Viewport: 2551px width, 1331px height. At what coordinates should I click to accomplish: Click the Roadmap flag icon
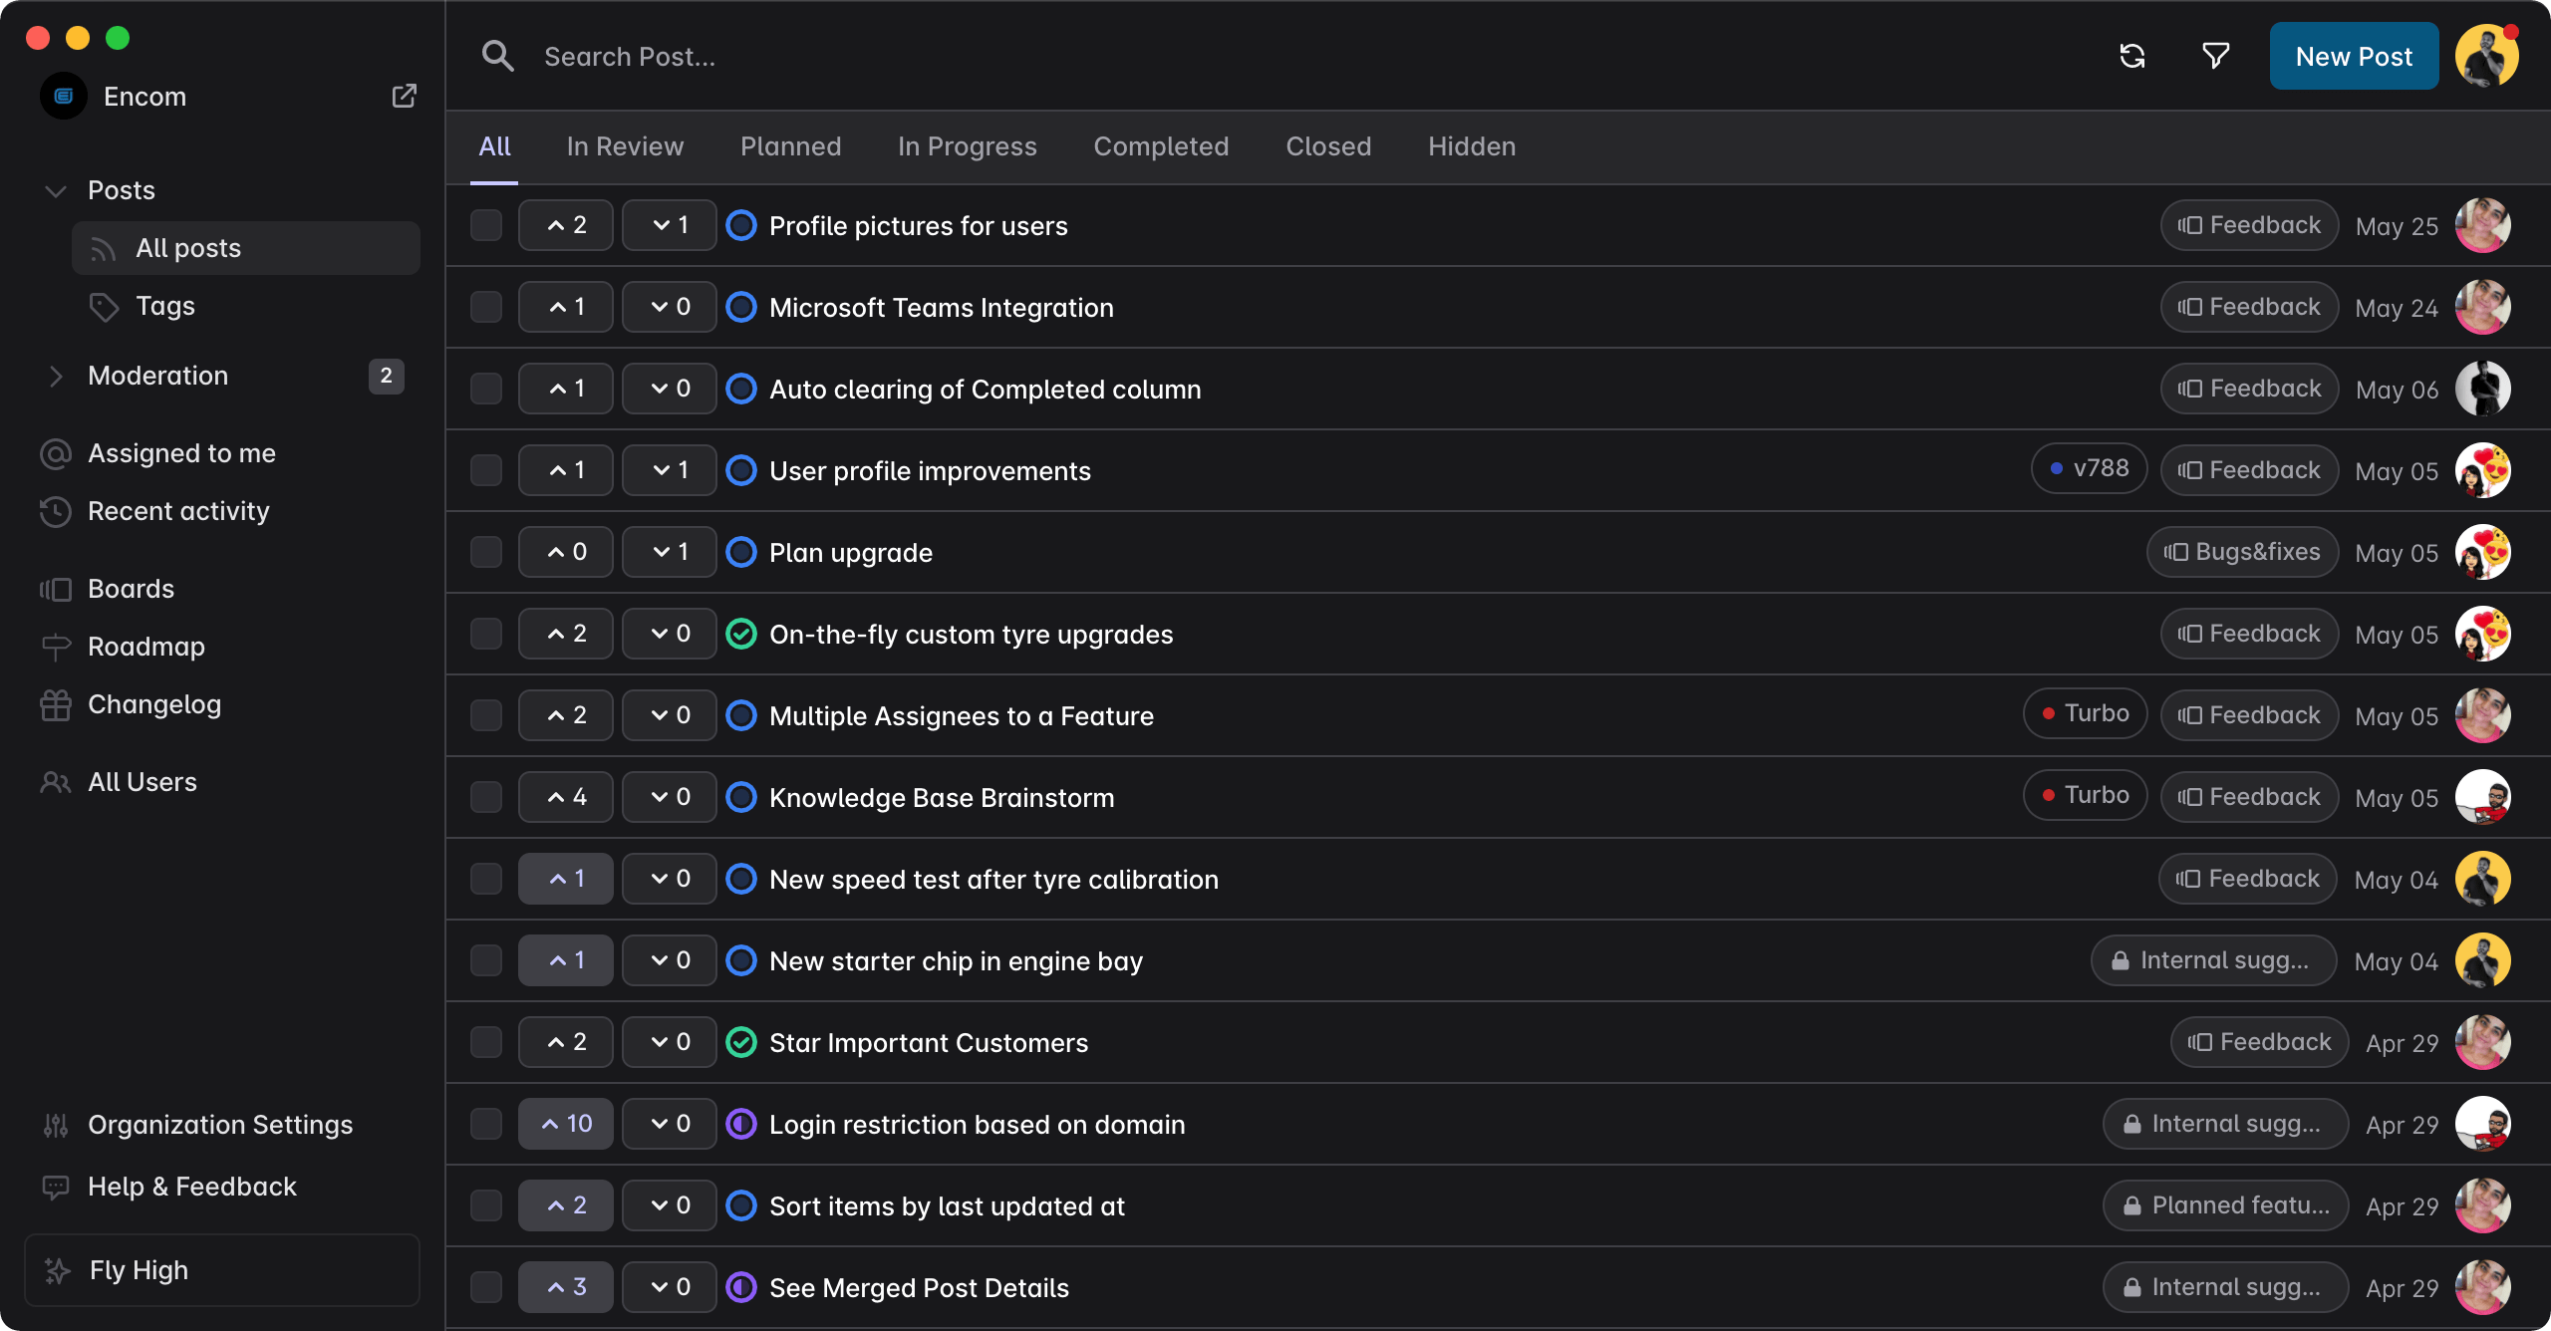[56, 646]
